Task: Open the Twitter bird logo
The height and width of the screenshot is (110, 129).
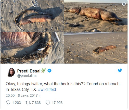Action: tap(120, 70)
